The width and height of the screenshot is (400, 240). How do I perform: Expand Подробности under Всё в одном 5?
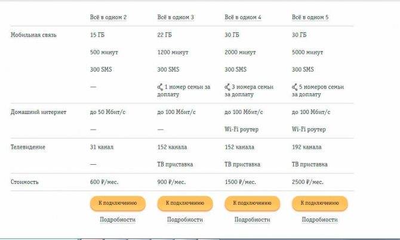(x=319, y=220)
